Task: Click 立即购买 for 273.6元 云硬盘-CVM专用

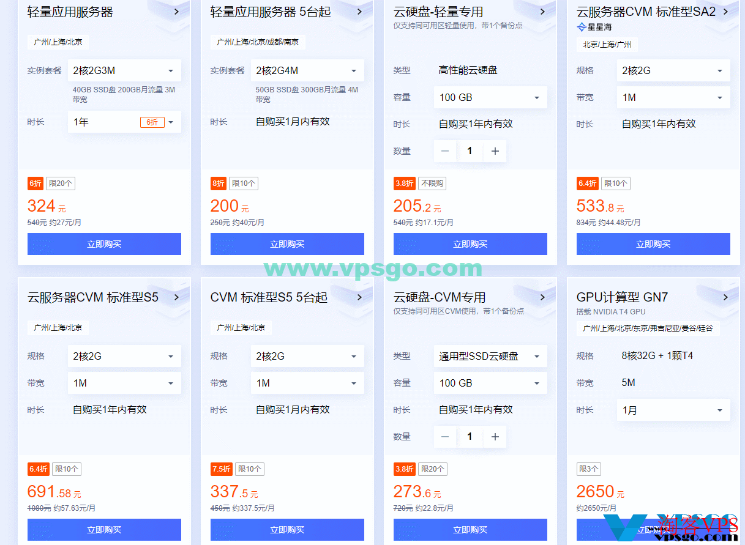Action: [470, 530]
